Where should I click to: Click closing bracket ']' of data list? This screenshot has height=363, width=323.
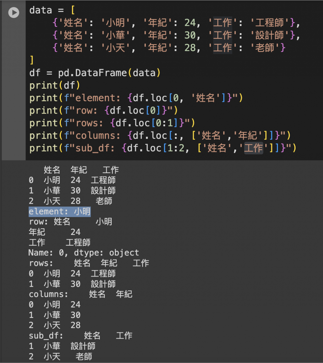(x=32, y=61)
